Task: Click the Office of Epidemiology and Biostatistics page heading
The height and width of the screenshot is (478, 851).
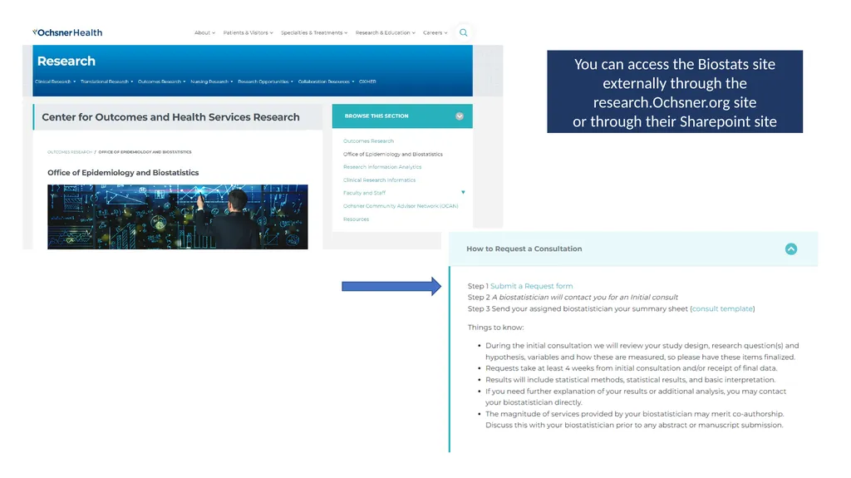Action: point(123,173)
